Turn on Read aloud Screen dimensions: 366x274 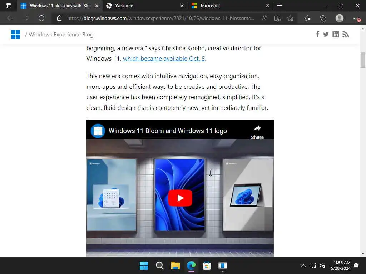264,18
